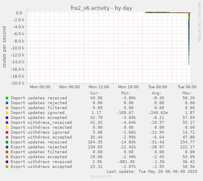The height and width of the screenshot is (181, 203).
Task: Click the 'Export updates rejected' legend label
Action: point(39,147)
